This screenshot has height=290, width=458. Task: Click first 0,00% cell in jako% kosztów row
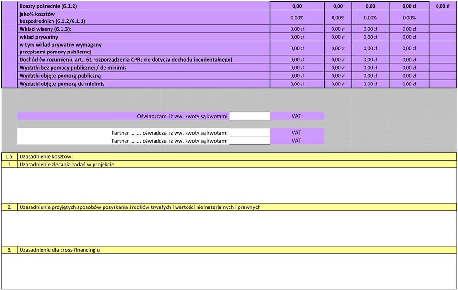pyautogui.click(x=297, y=18)
